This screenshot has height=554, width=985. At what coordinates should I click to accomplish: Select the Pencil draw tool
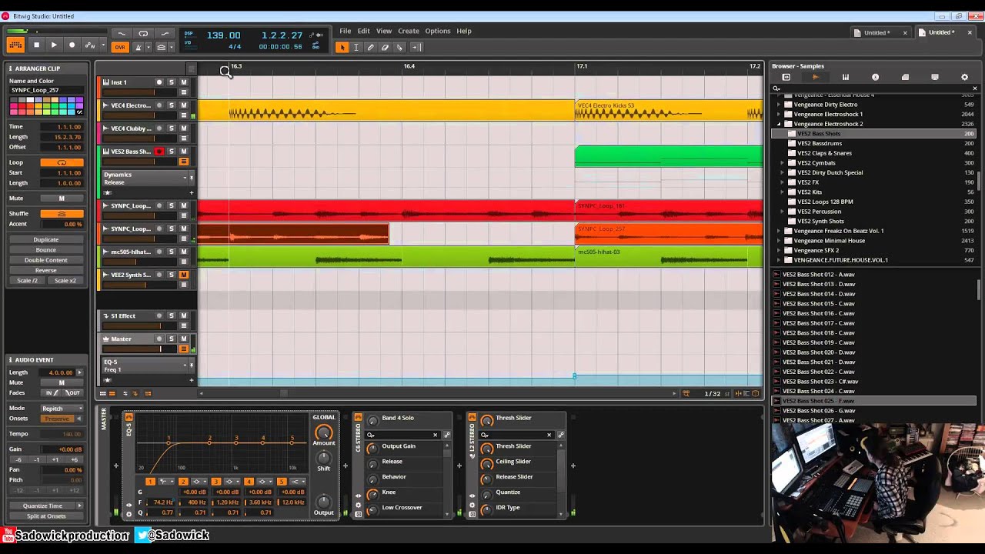[371, 47]
